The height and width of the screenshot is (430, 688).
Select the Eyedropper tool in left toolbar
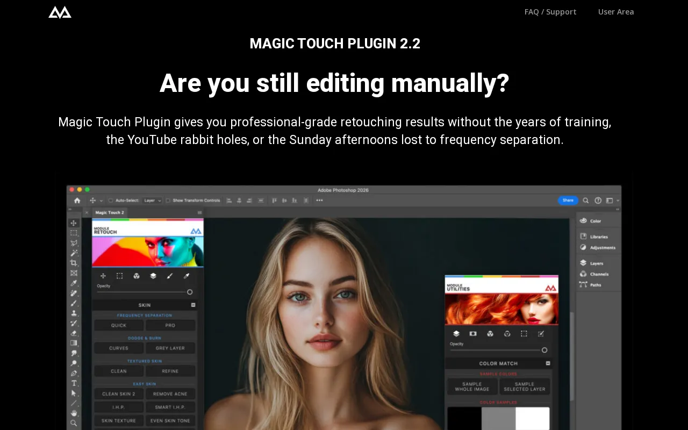(x=74, y=283)
